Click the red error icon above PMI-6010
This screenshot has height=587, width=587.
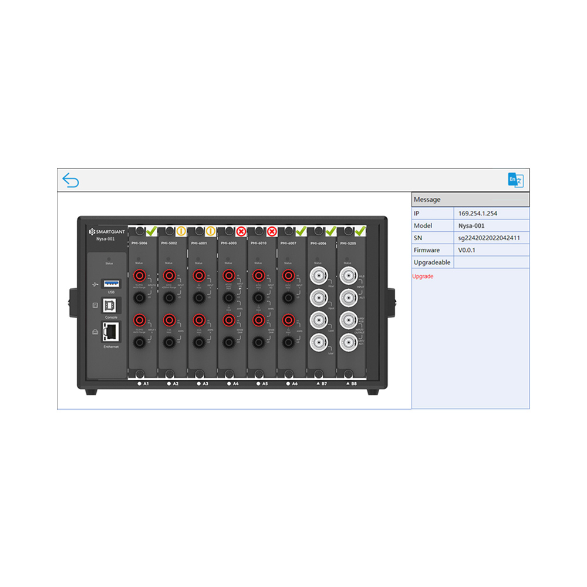[x=271, y=231]
